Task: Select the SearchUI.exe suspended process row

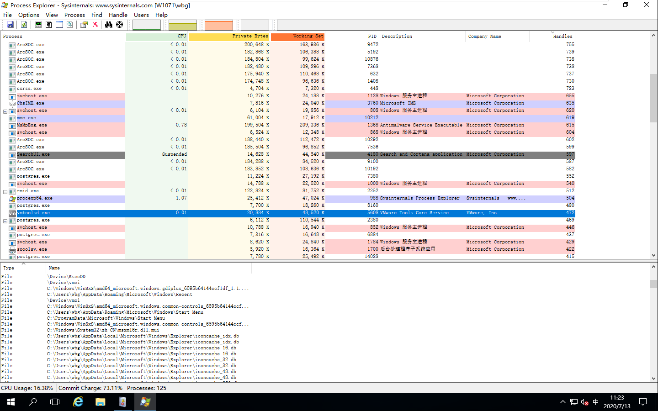Action: [x=287, y=155]
